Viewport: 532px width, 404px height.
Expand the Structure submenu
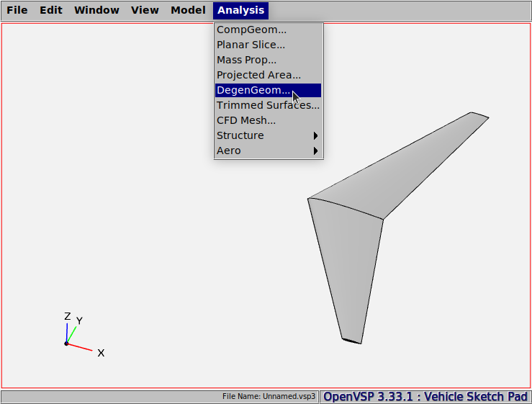pyautogui.click(x=268, y=135)
